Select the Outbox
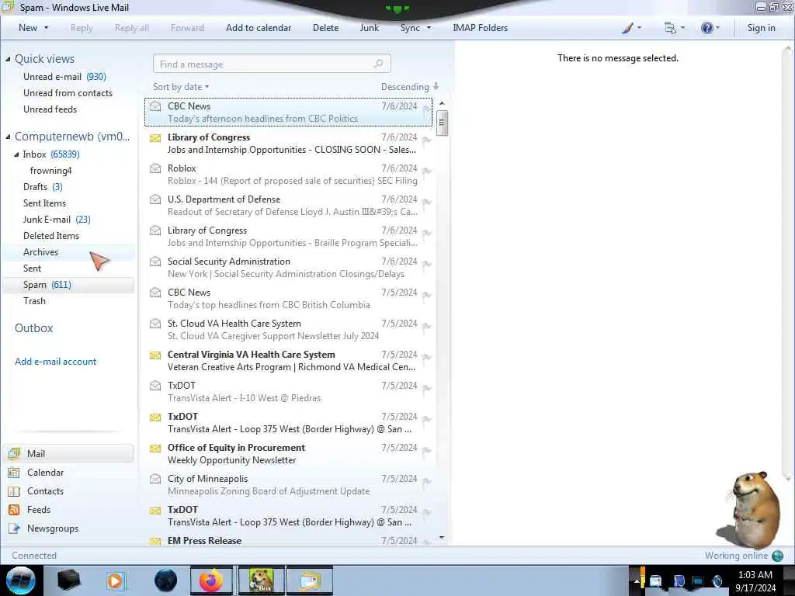 pos(33,328)
